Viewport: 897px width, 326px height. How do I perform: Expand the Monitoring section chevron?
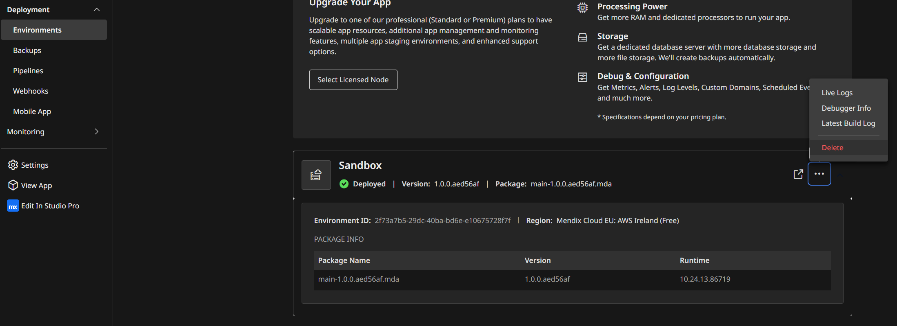coord(97,131)
